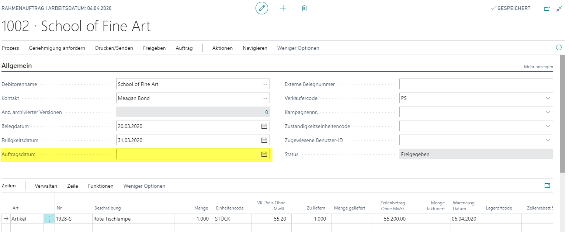
Task: Open row options menu for Artikel line
Action: [49, 219]
